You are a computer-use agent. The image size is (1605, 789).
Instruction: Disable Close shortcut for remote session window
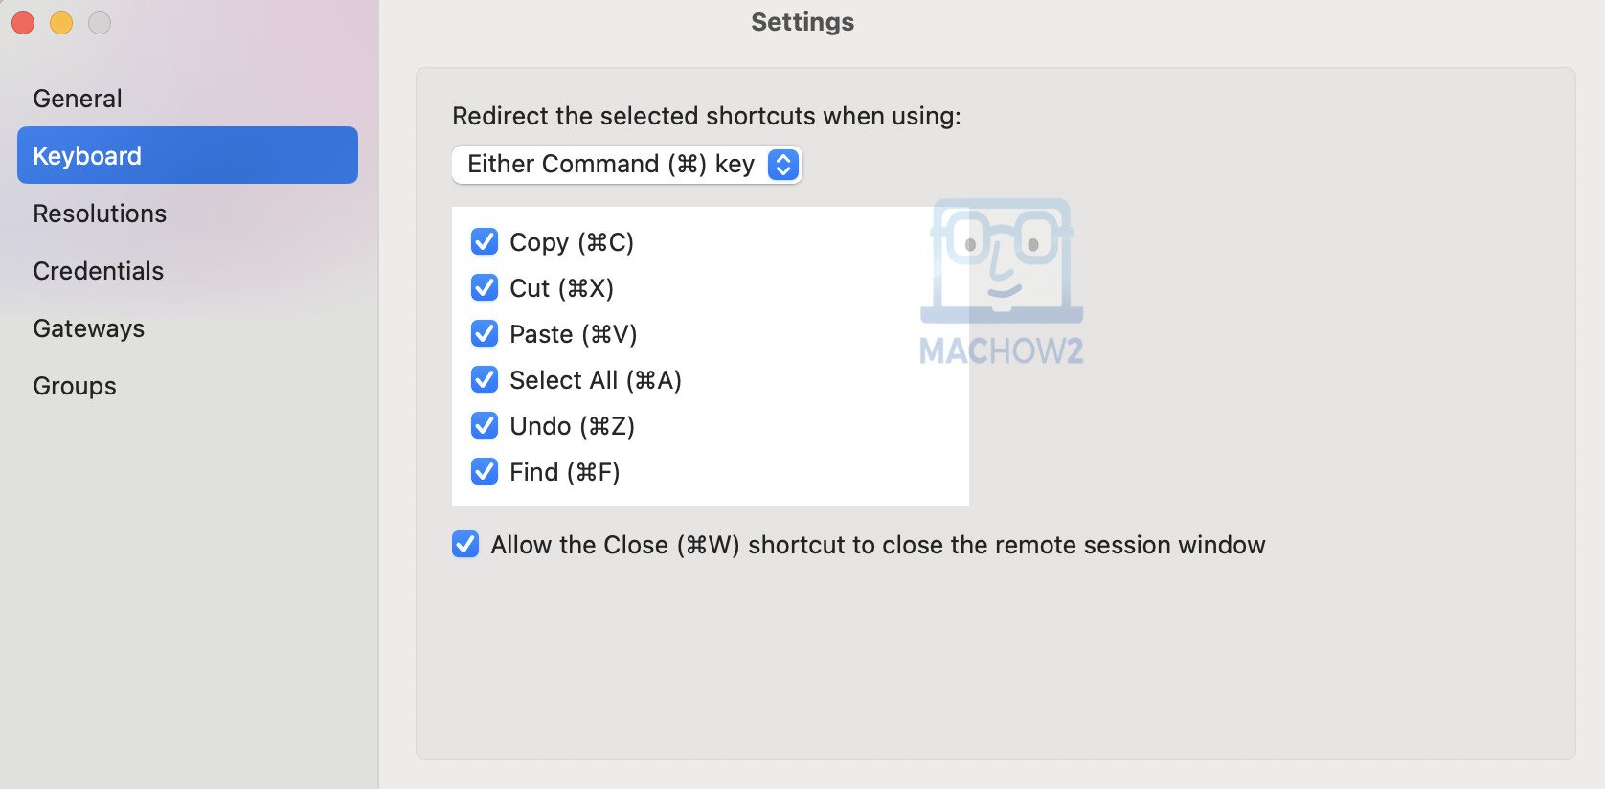click(x=464, y=544)
